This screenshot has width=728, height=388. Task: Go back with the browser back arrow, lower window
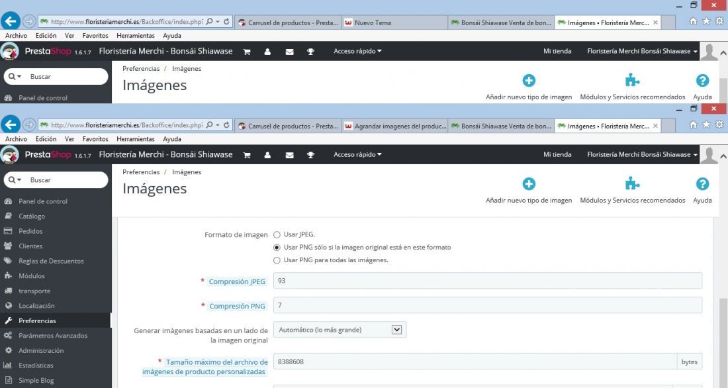click(x=10, y=124)
